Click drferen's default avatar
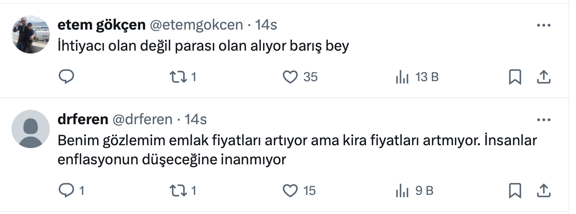This screenshot has width=576, height=214. pyautogui.click(x=30, y=129)
